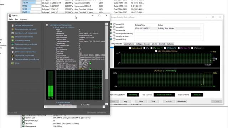Enable Stress GPU(s) checkbox
The image size is (228, 128).
point(114,39)
